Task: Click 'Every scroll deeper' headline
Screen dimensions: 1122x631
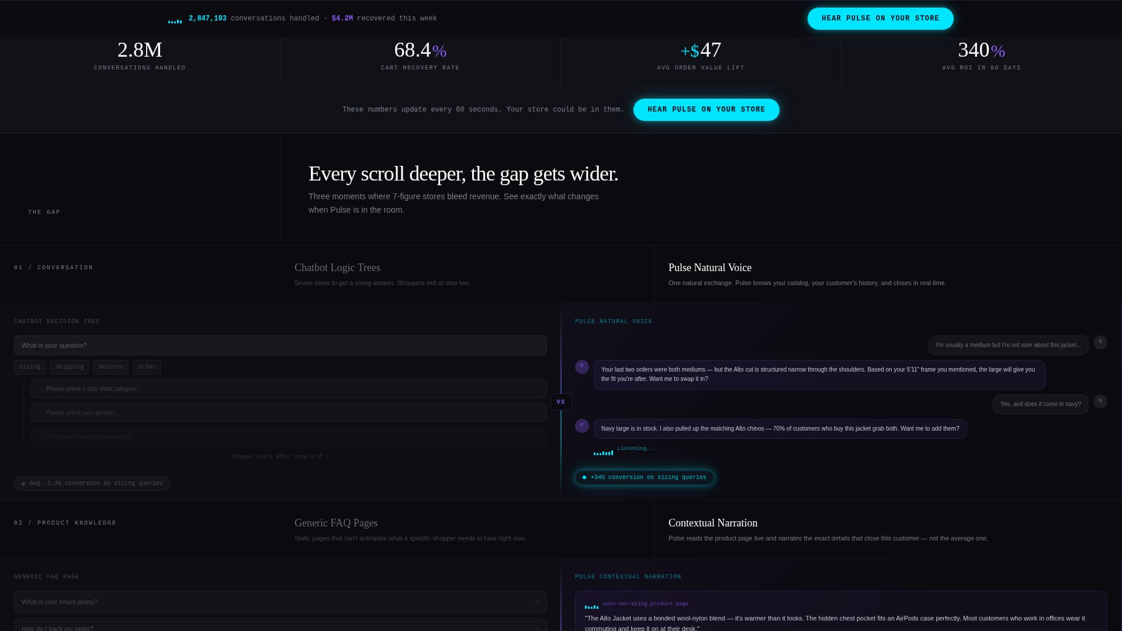Action: (x=463, y=174)
